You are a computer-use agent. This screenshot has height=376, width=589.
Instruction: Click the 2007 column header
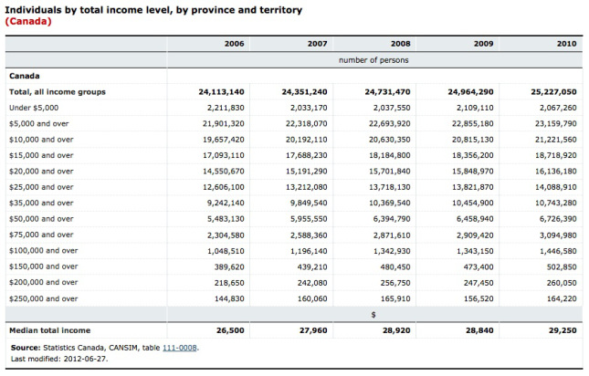pos(318,44)
